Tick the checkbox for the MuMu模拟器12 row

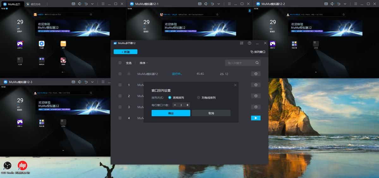120,74
